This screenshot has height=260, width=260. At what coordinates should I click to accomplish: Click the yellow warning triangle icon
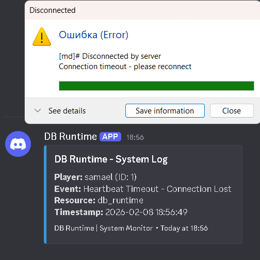pos(42,37)
